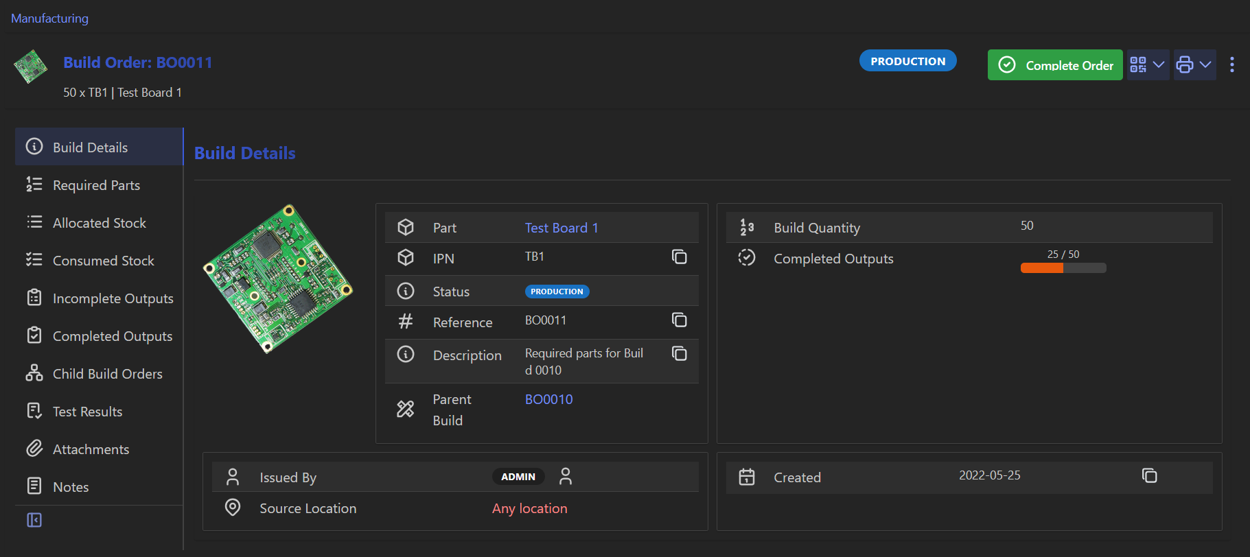View Child Build Orders
Viewport: 1250px width, 557px height.
pos(107,374)
